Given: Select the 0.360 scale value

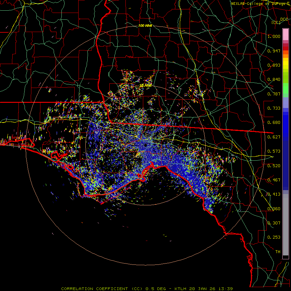Looking at the screenshot, I should point(274,209).
